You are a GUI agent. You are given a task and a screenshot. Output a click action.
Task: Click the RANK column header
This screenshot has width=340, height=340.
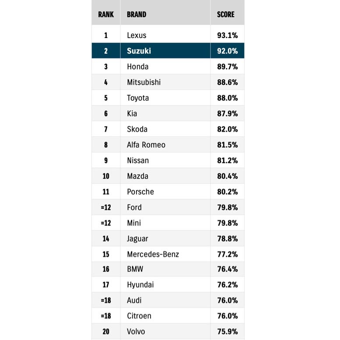pos(106,14)
